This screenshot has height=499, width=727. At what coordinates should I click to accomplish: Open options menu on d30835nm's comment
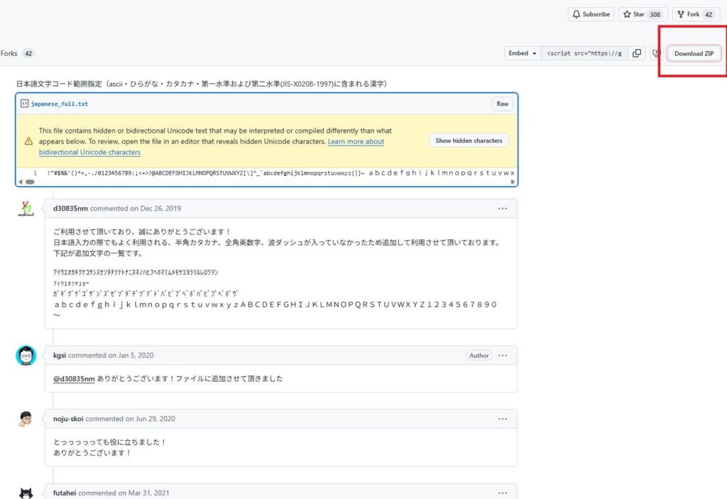(503, 209)
